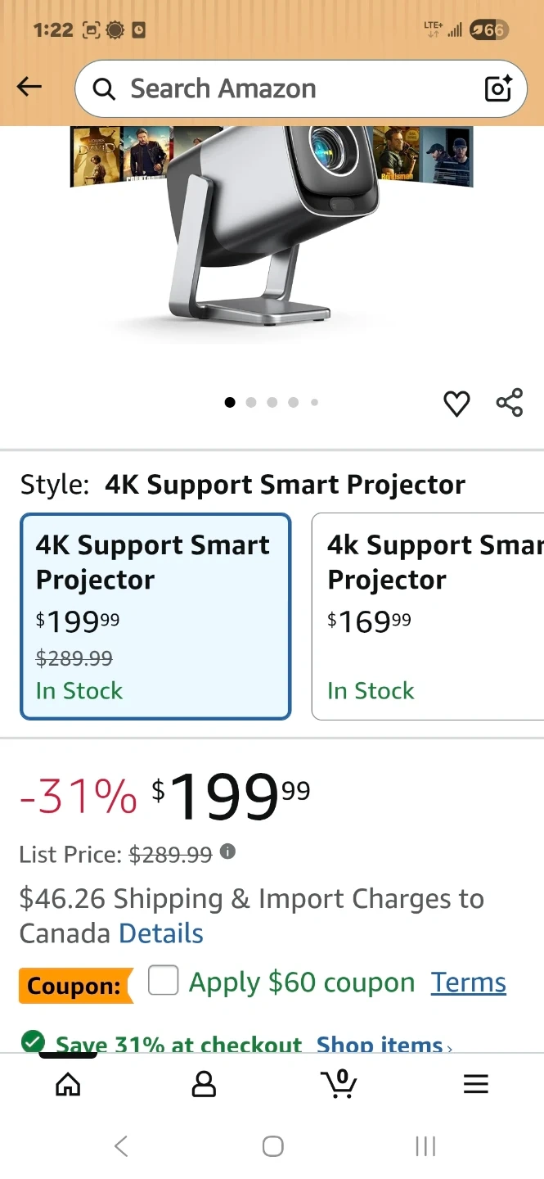The image size is (544, 1179).
Task: Go to the Amazon Home tab
Action: point(68,1084)
